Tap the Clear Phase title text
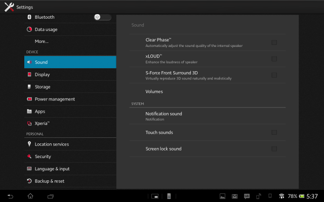 pos(158,40)
